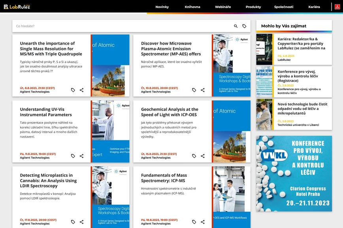
Task: Open 'Detecting Microplastics in Cannabis' title
Action: (x=48, y=181)
